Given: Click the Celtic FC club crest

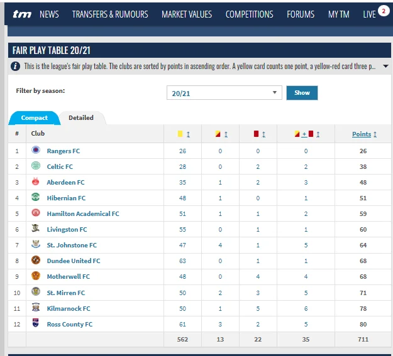Looking at the screenshot, I should [x=36, y=166].
